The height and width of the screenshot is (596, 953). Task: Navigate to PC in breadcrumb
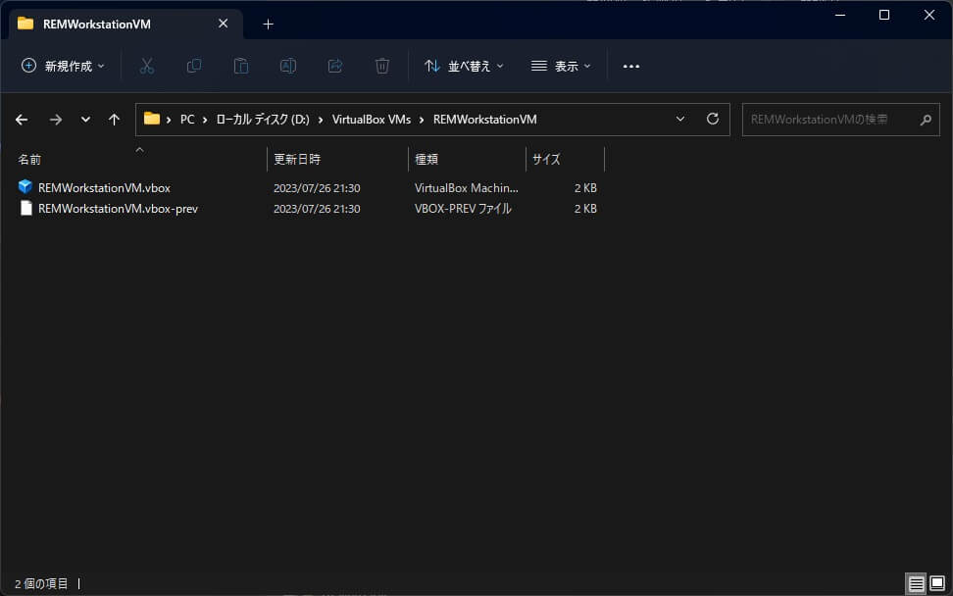(187, 120)
